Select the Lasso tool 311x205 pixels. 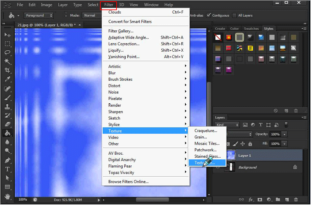(x=7, y=52)
